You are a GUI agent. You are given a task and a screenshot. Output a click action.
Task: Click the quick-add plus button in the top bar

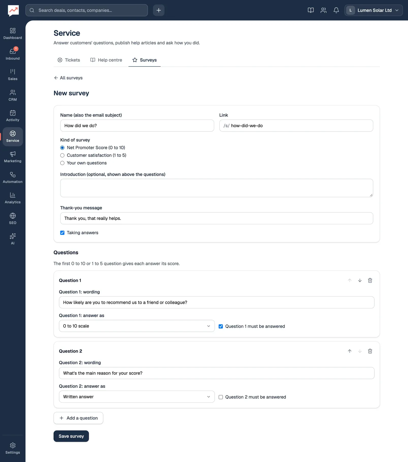tap(159, 10)
